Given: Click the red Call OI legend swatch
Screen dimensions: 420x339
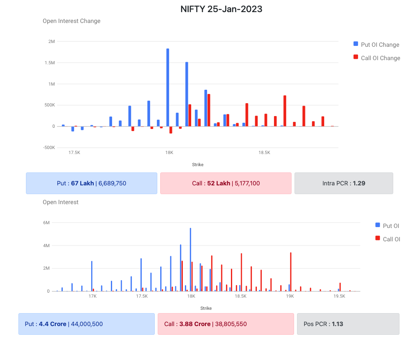Looking at the screenshot, I should click(x=378, y=239).
